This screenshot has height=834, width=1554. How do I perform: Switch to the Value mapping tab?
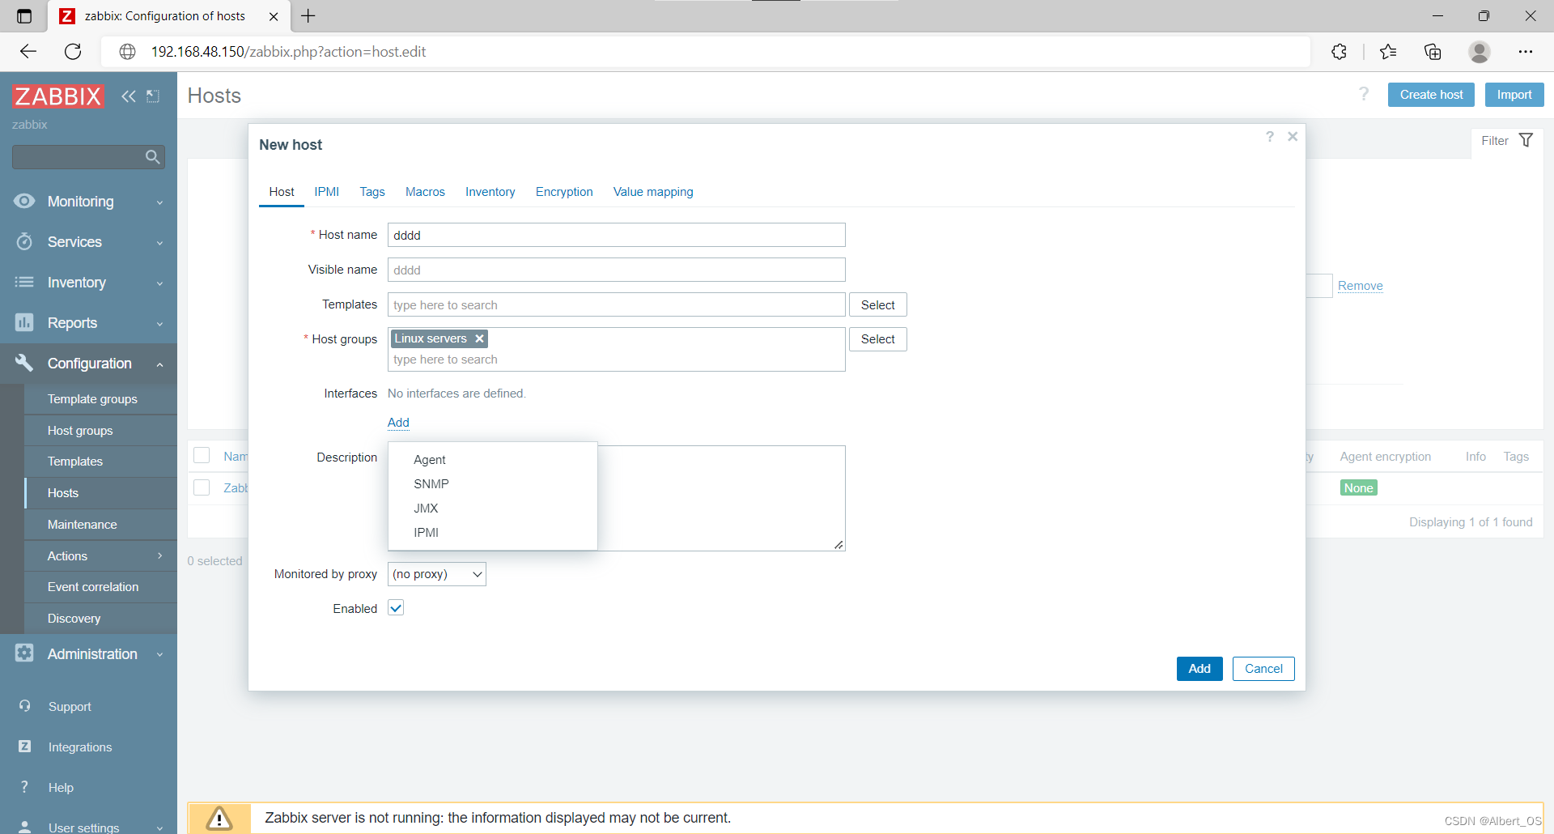653,192
